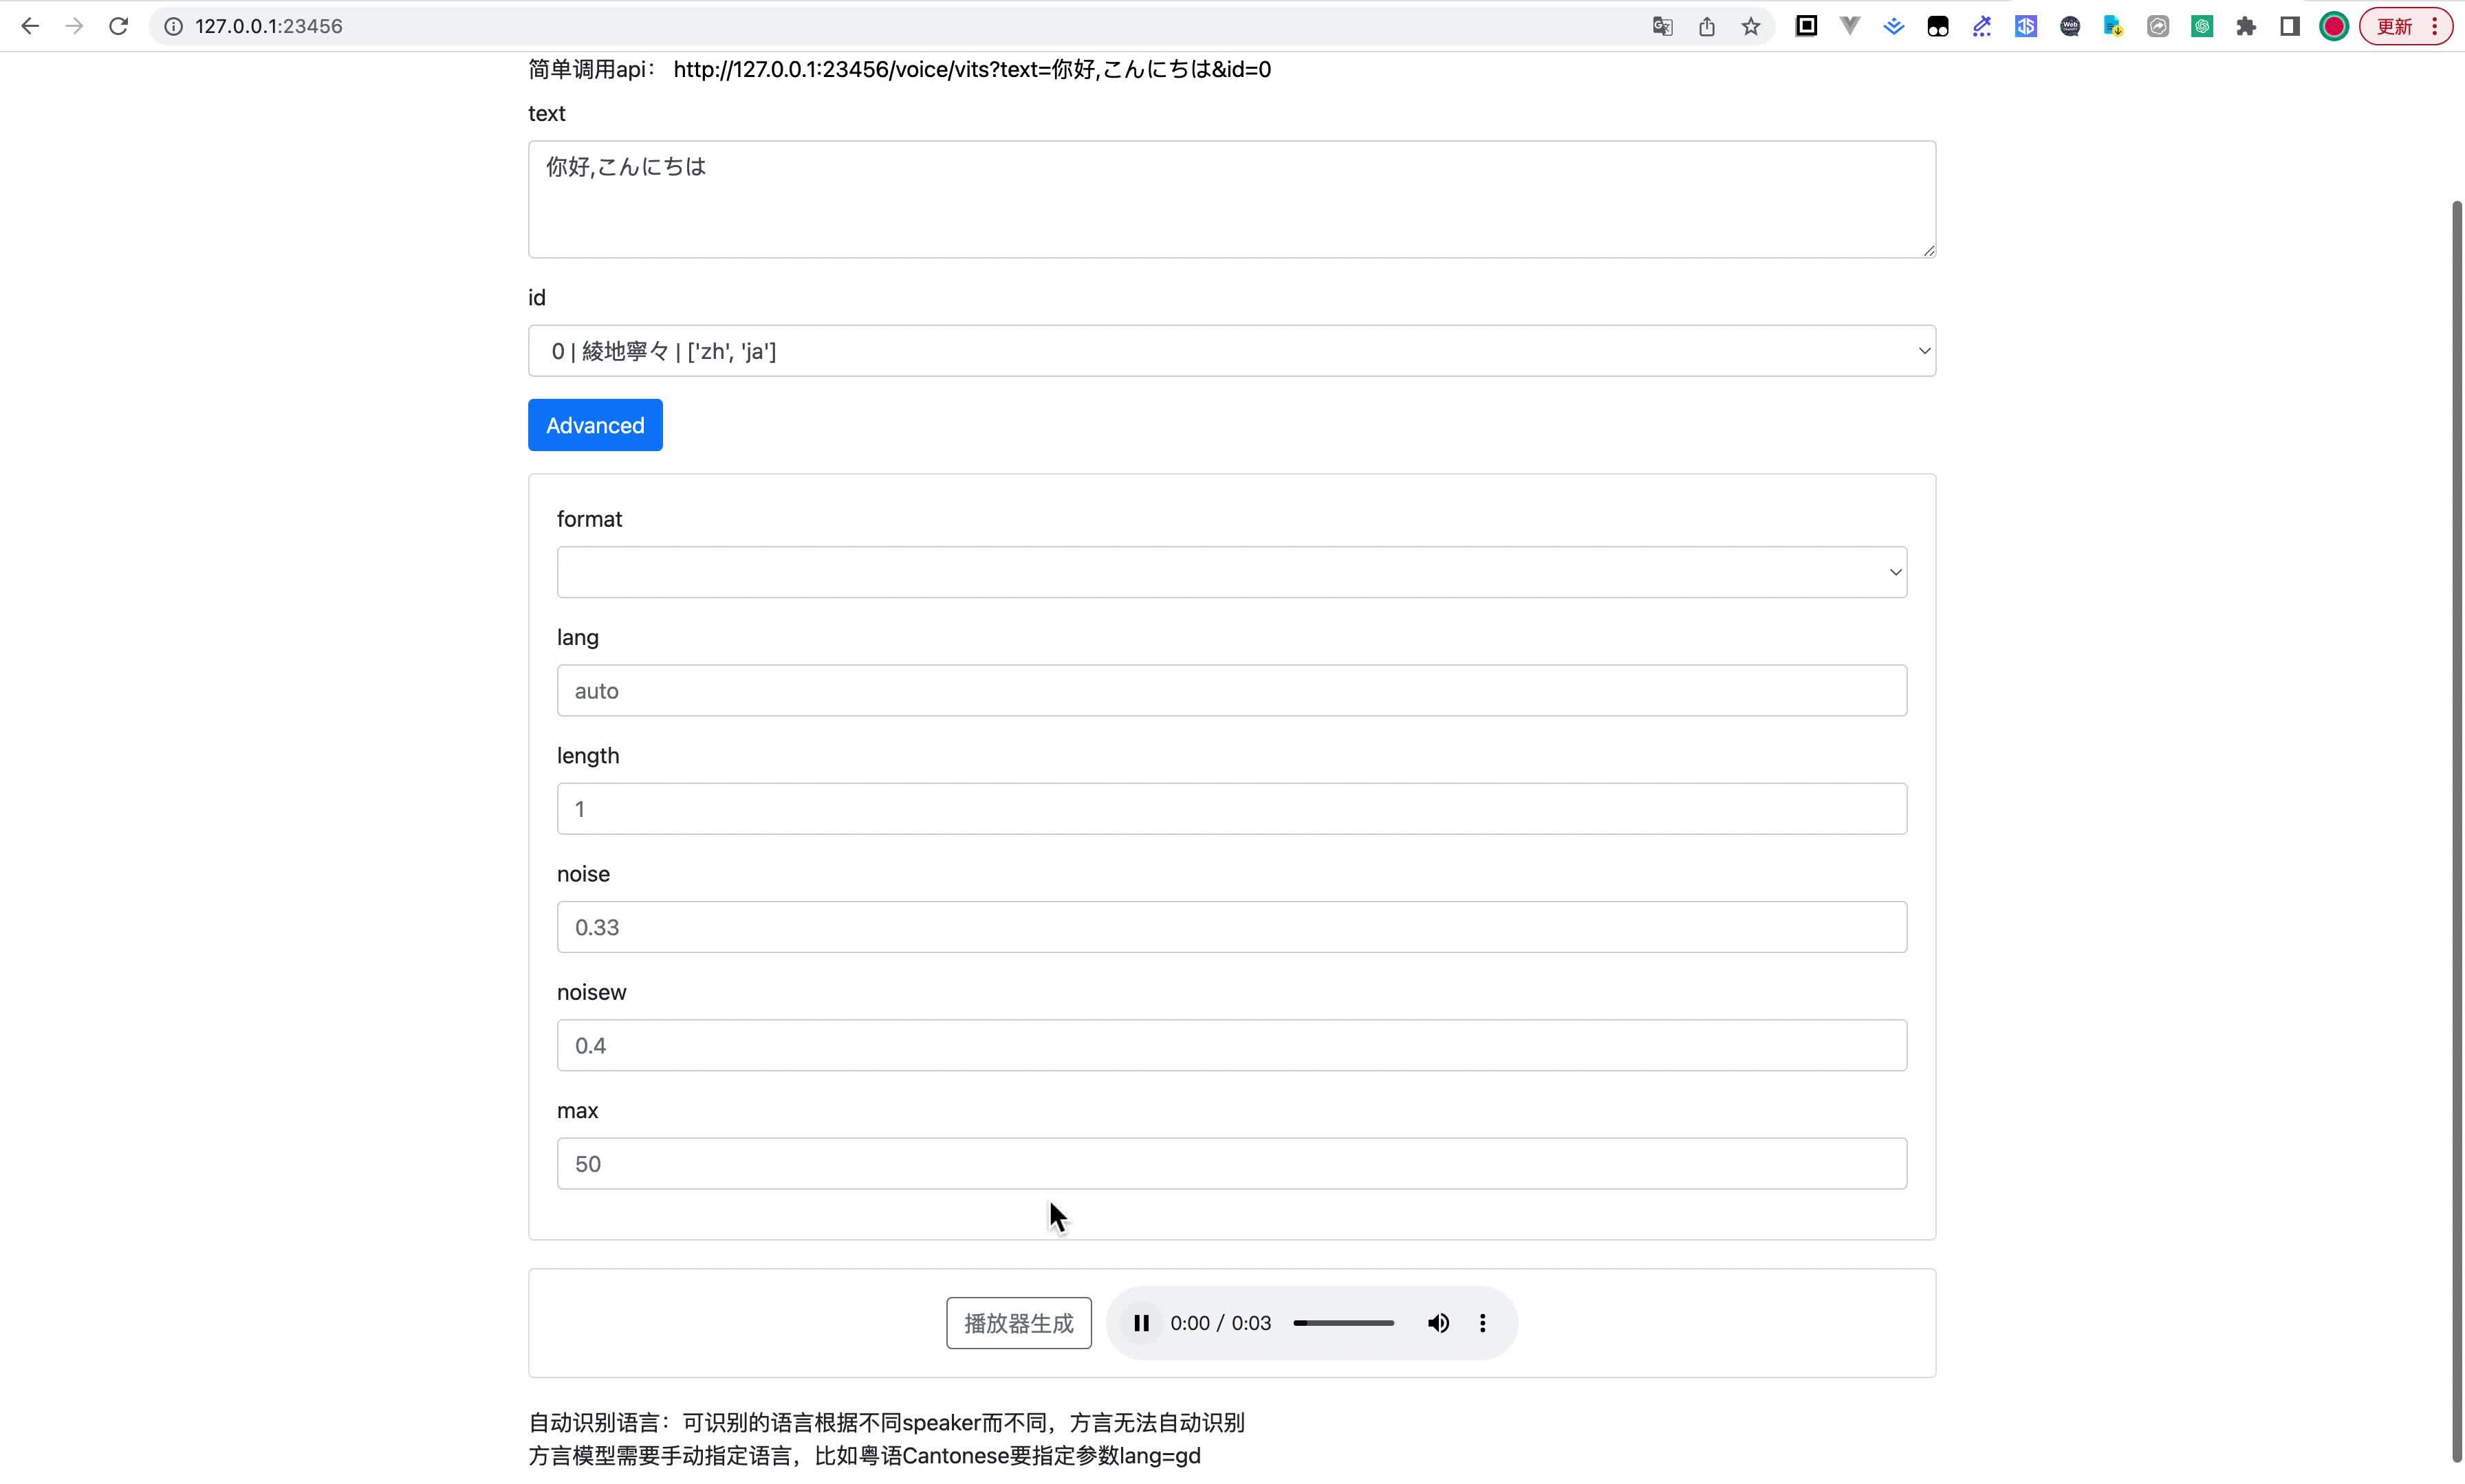
Task: Click inside the lang input field
Action: (1230, 690)
